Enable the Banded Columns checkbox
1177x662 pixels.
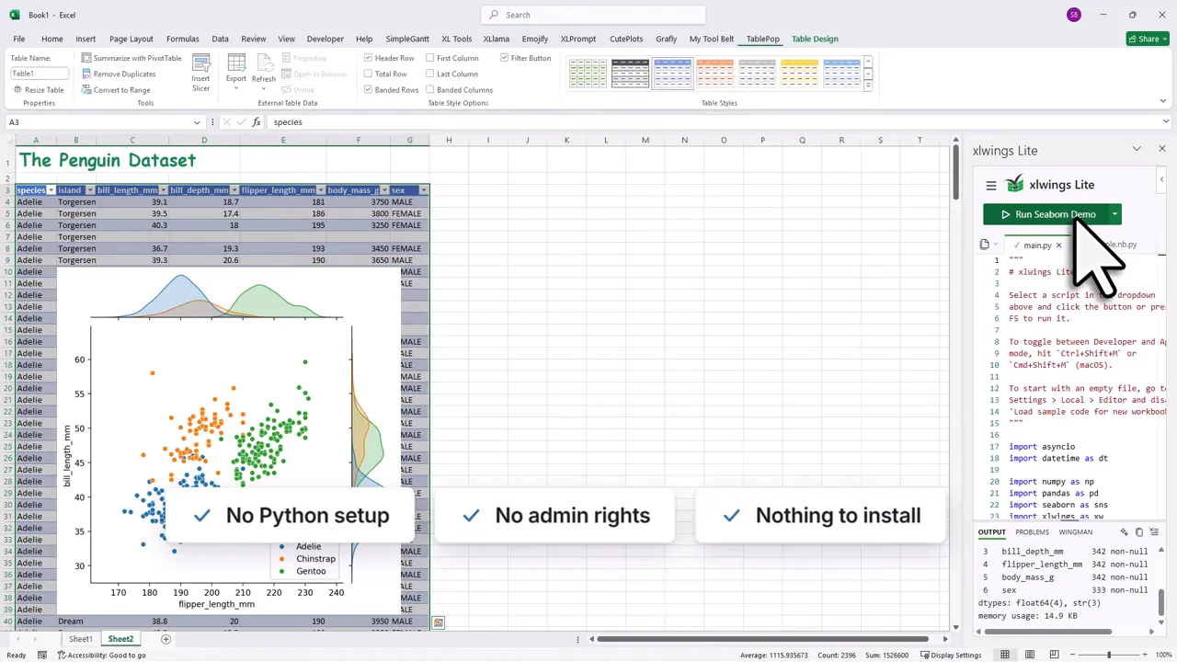430,90
